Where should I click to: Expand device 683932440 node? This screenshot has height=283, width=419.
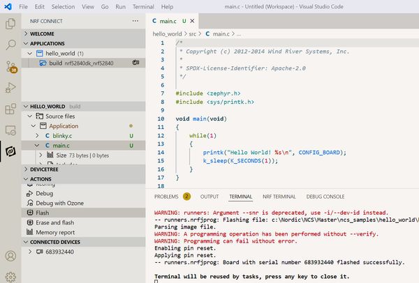[29, 252]
